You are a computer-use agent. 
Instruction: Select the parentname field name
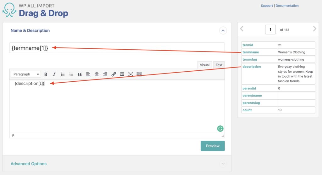click(x=252, y=96)
